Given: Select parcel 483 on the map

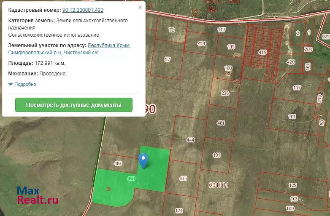Looking at the screenshot, I should point(118,163).
